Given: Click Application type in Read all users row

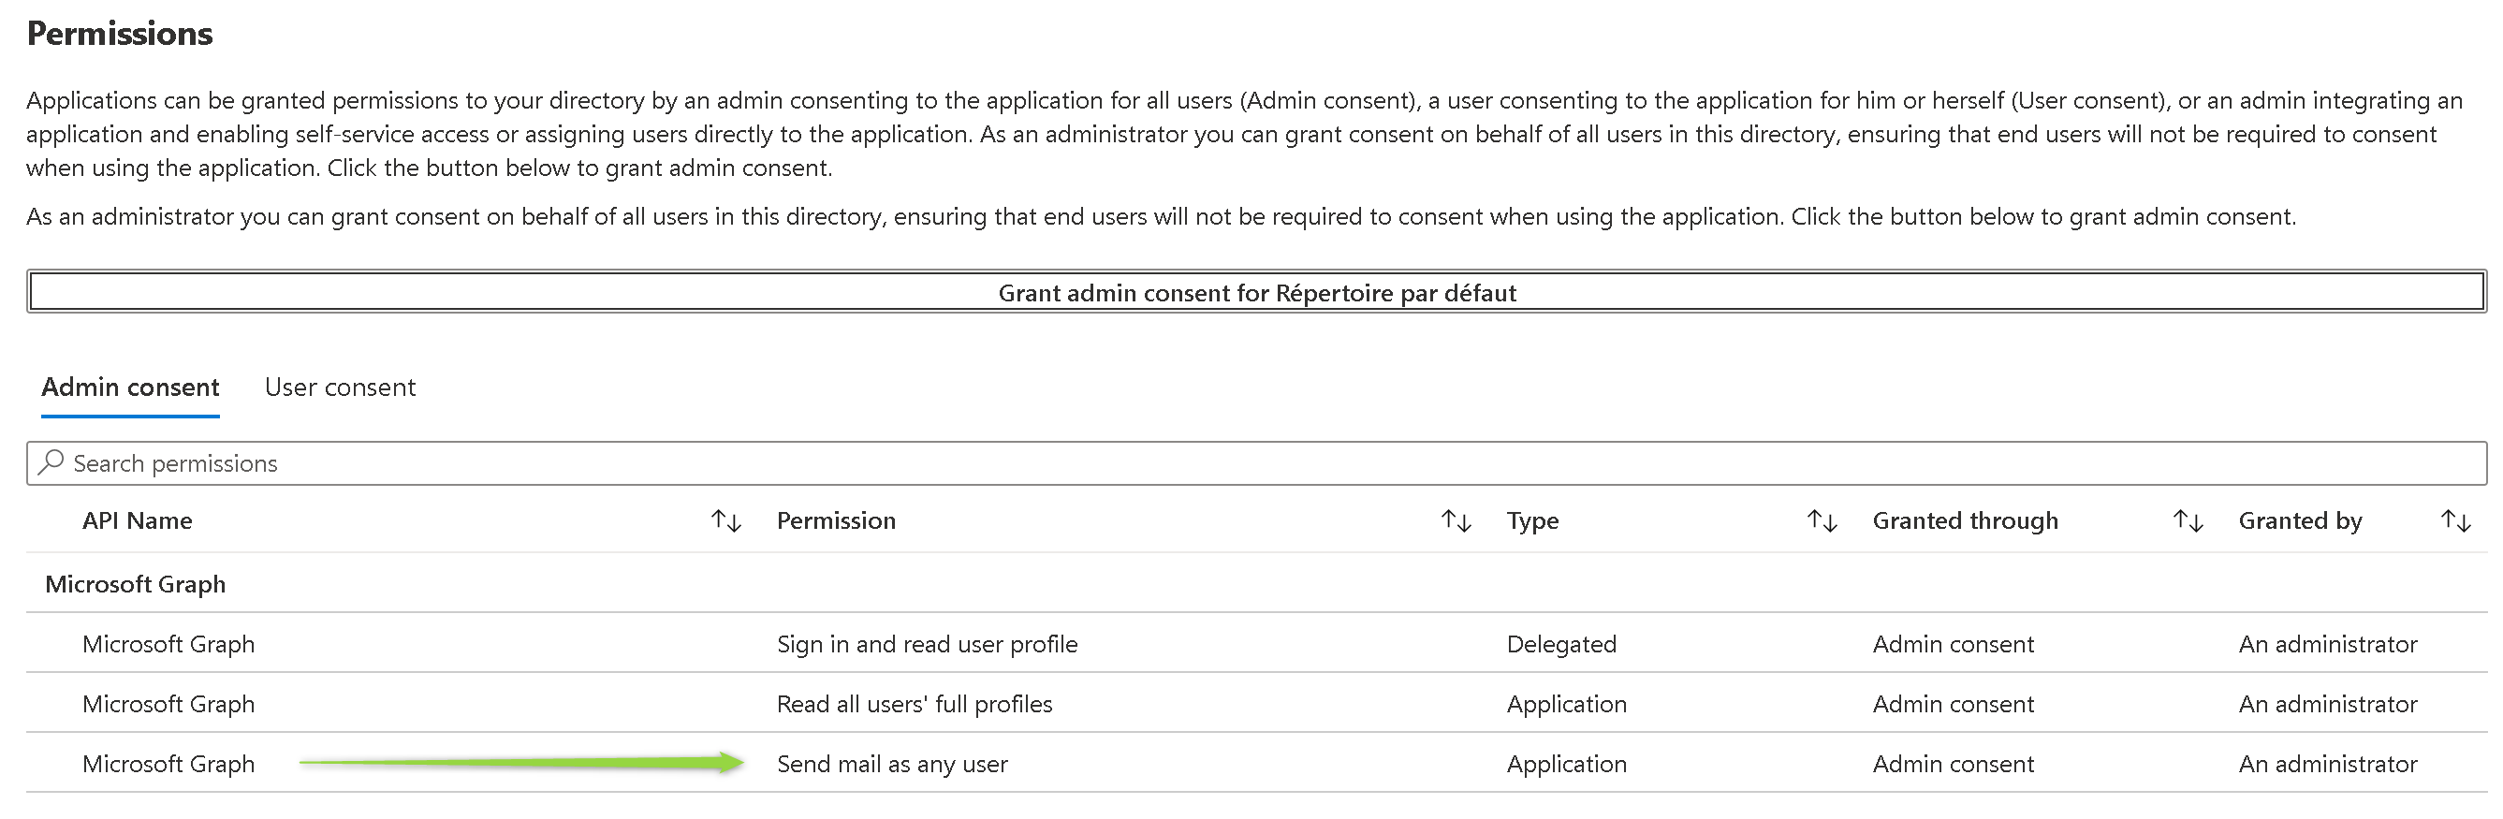Looking at the screenshot, I should [x=1566, y=705].
